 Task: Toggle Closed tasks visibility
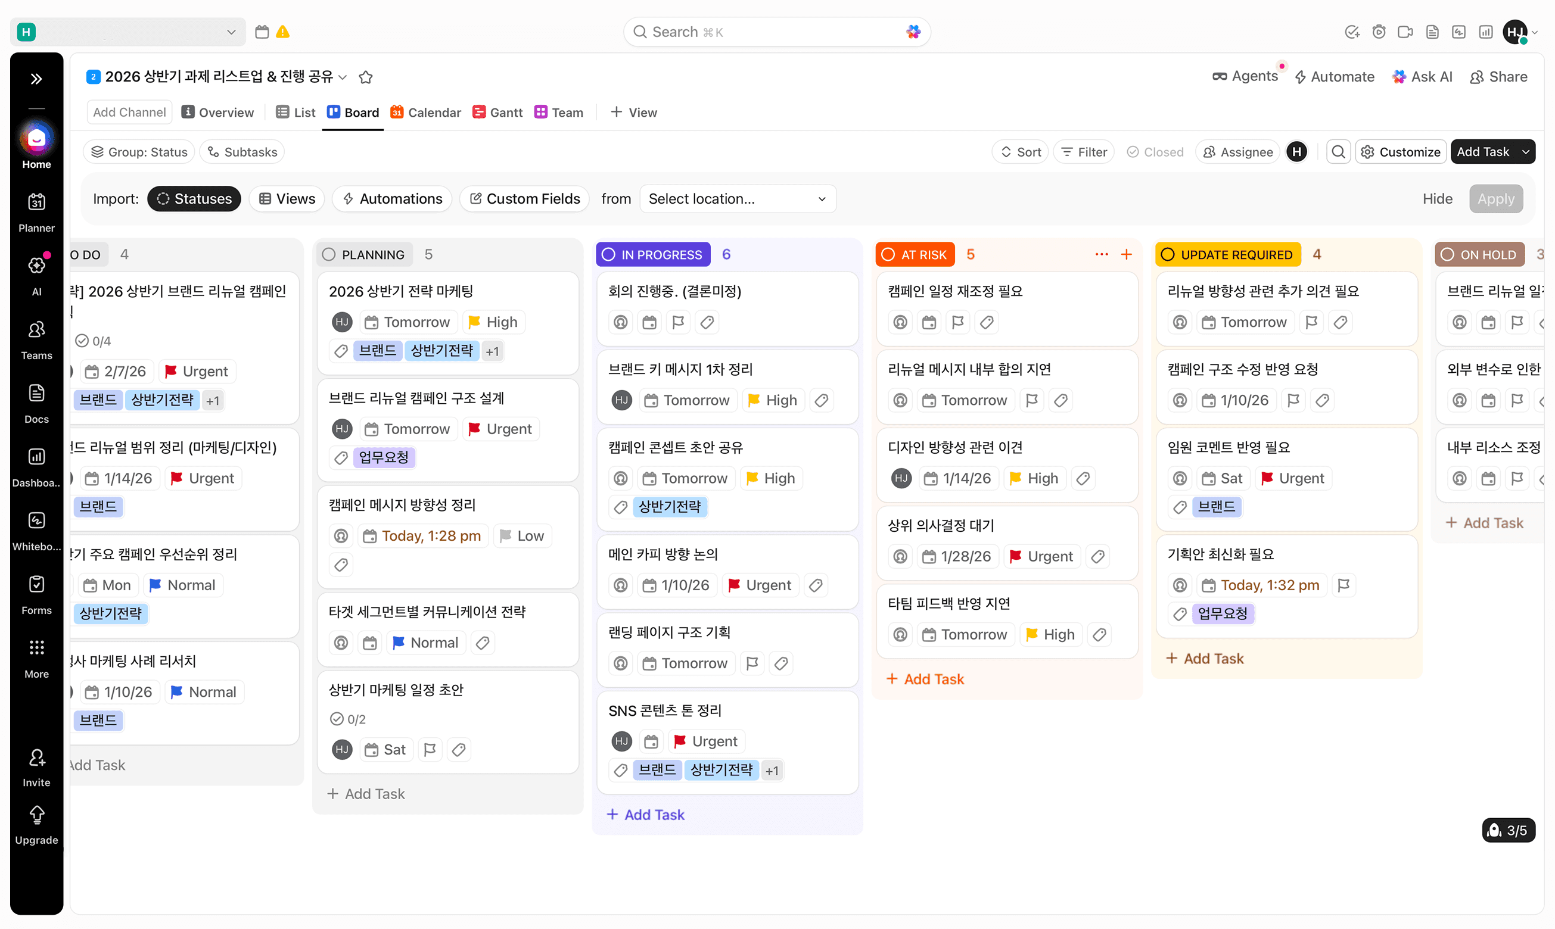click(1155, 152)
